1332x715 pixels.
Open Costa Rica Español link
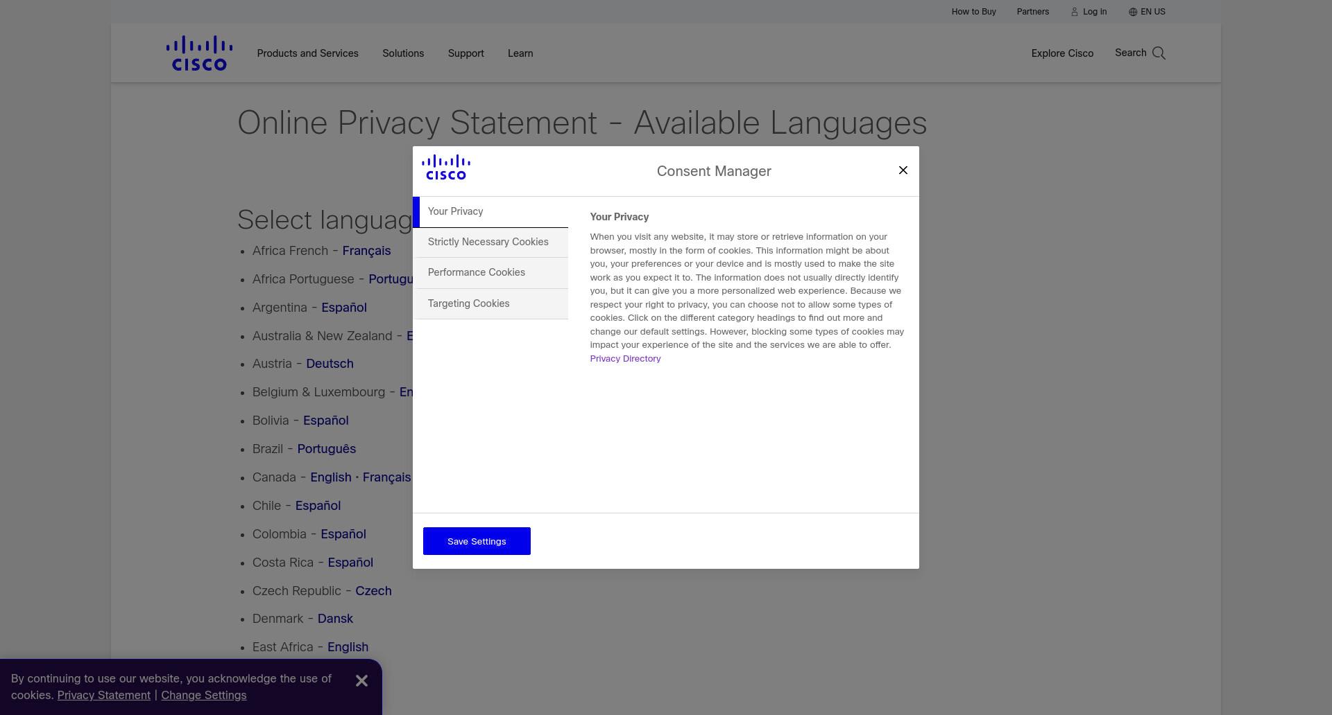point(350,563)
